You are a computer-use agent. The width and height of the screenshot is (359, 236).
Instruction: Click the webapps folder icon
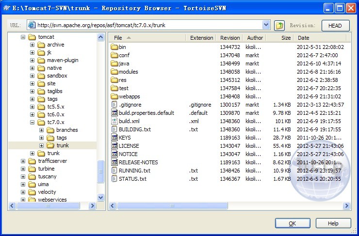tap(114, 96)
